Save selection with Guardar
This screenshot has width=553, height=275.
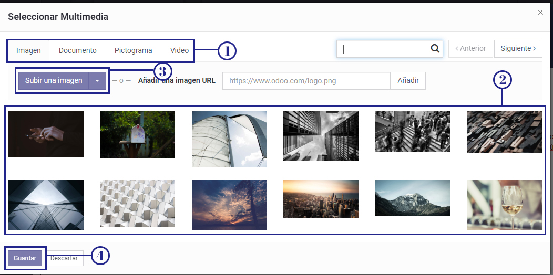[x=25, y=258]
